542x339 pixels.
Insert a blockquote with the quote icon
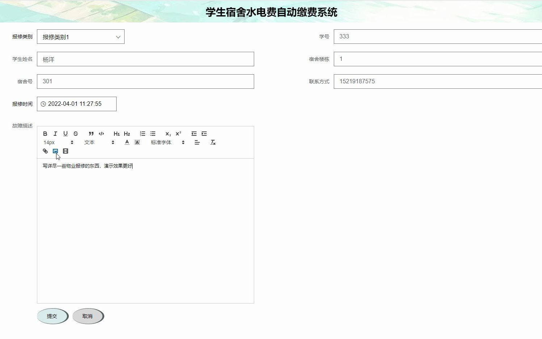(x=91, y=134)
